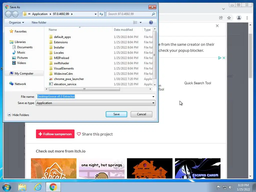The width and height of the screenshot is (256, 192).
Task: Bookmark the page with the star icon
Action: tap(229, 18)
